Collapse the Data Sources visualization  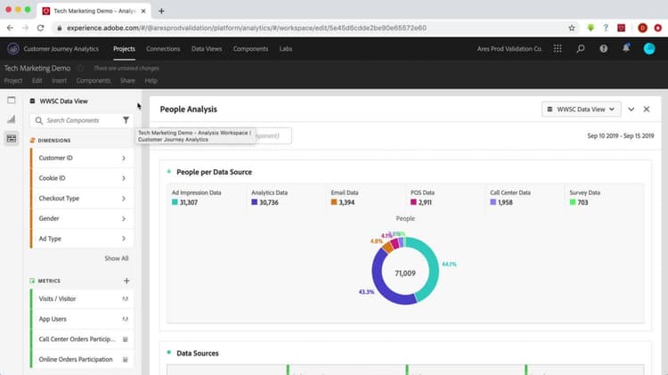tap(169, 353)
